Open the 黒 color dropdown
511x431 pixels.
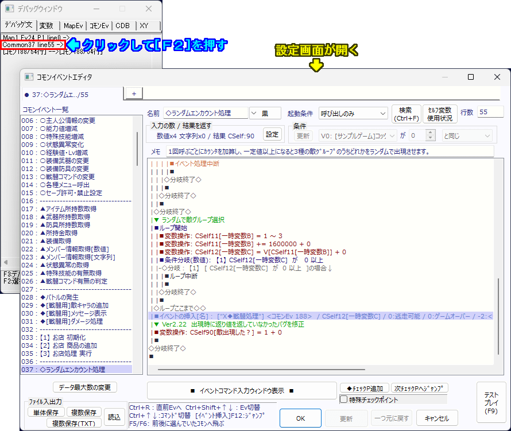coord(265,113)
